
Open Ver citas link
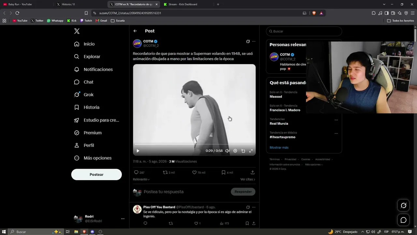point(248,180)
